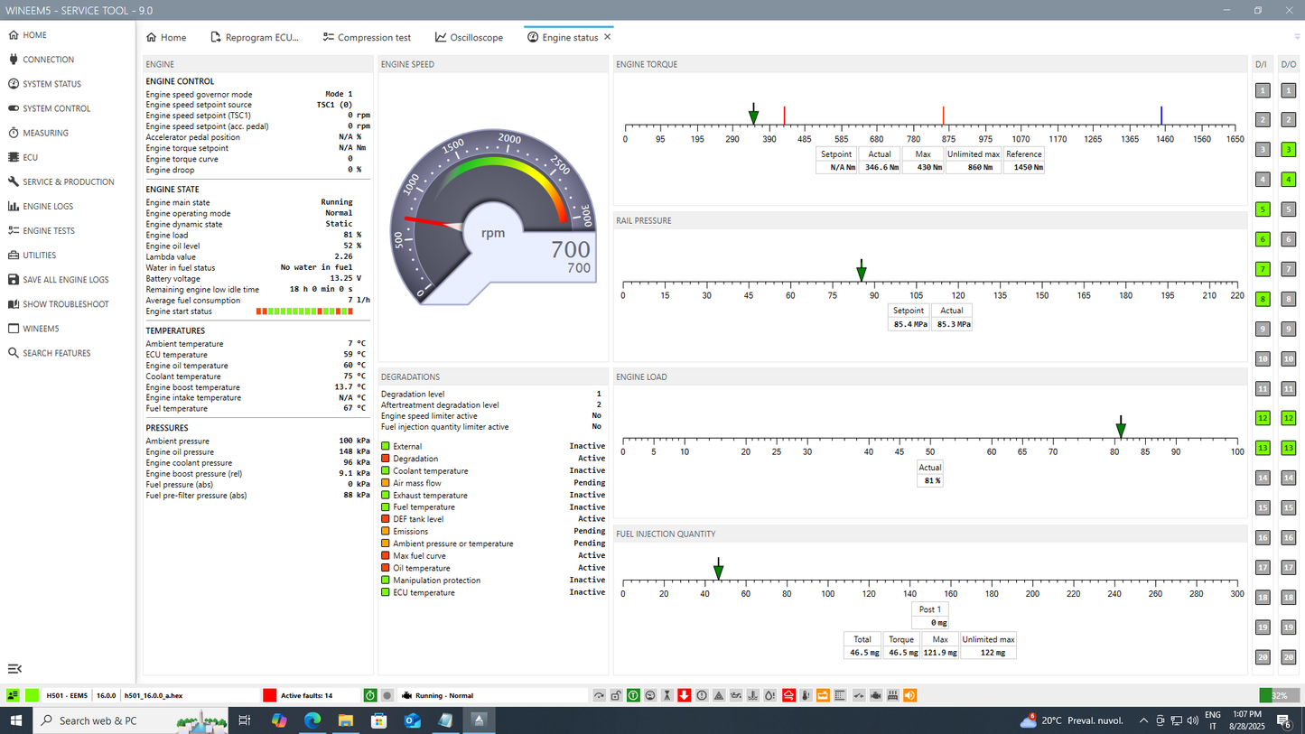Expand the ENGINE panel header

click(256, 64)
